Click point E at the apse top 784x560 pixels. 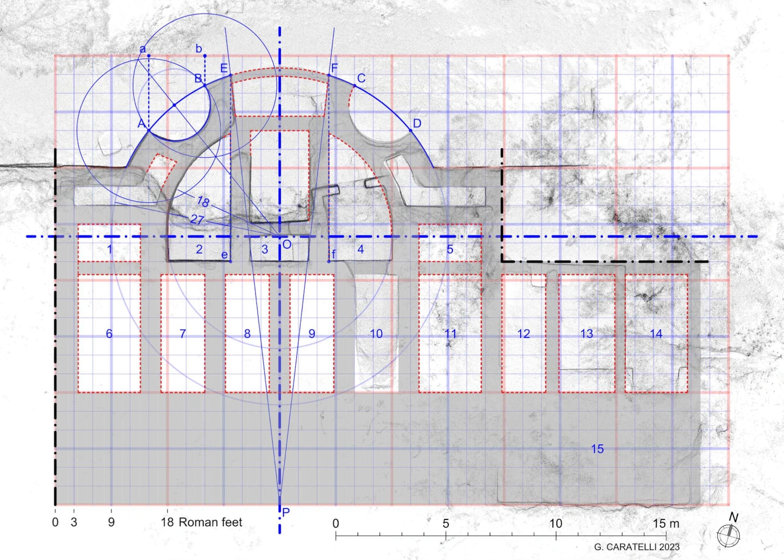[230, 76]
